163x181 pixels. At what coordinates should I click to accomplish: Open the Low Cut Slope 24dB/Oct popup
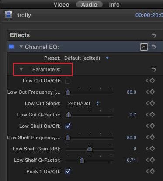tap(83, 103)
